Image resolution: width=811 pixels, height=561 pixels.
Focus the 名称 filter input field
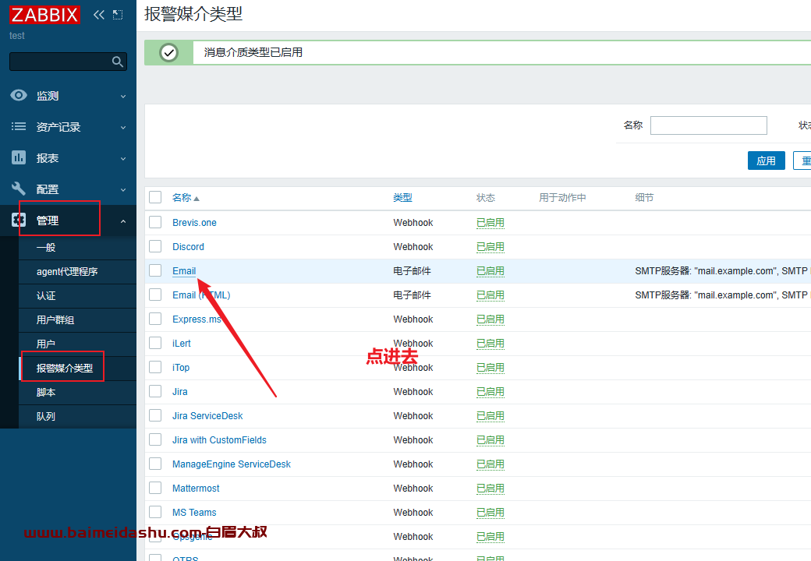[x=709, y=125]
